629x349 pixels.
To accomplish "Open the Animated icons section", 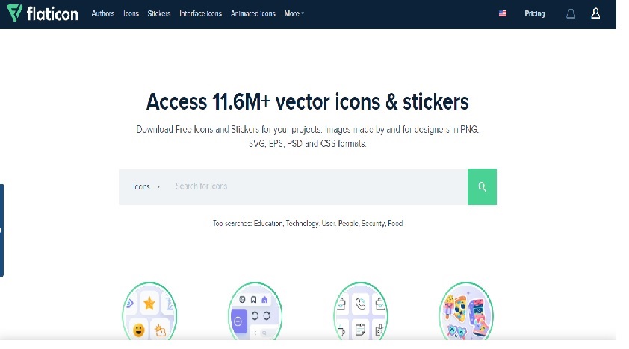I will pos(252,13).
